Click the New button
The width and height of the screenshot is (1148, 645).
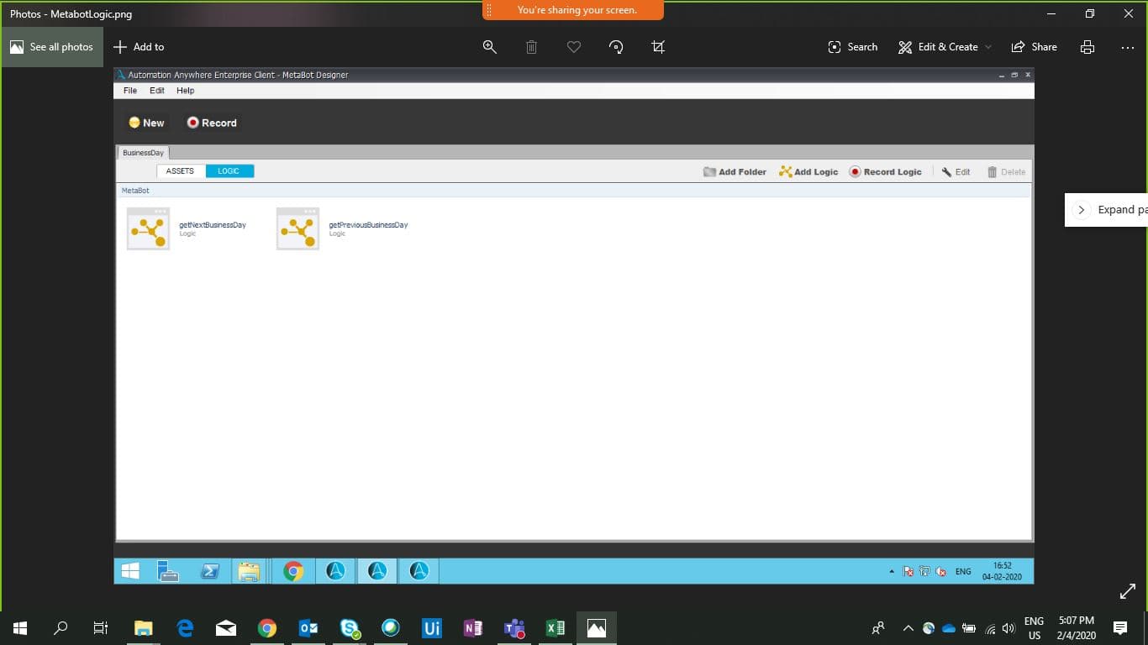click(146, 123)
